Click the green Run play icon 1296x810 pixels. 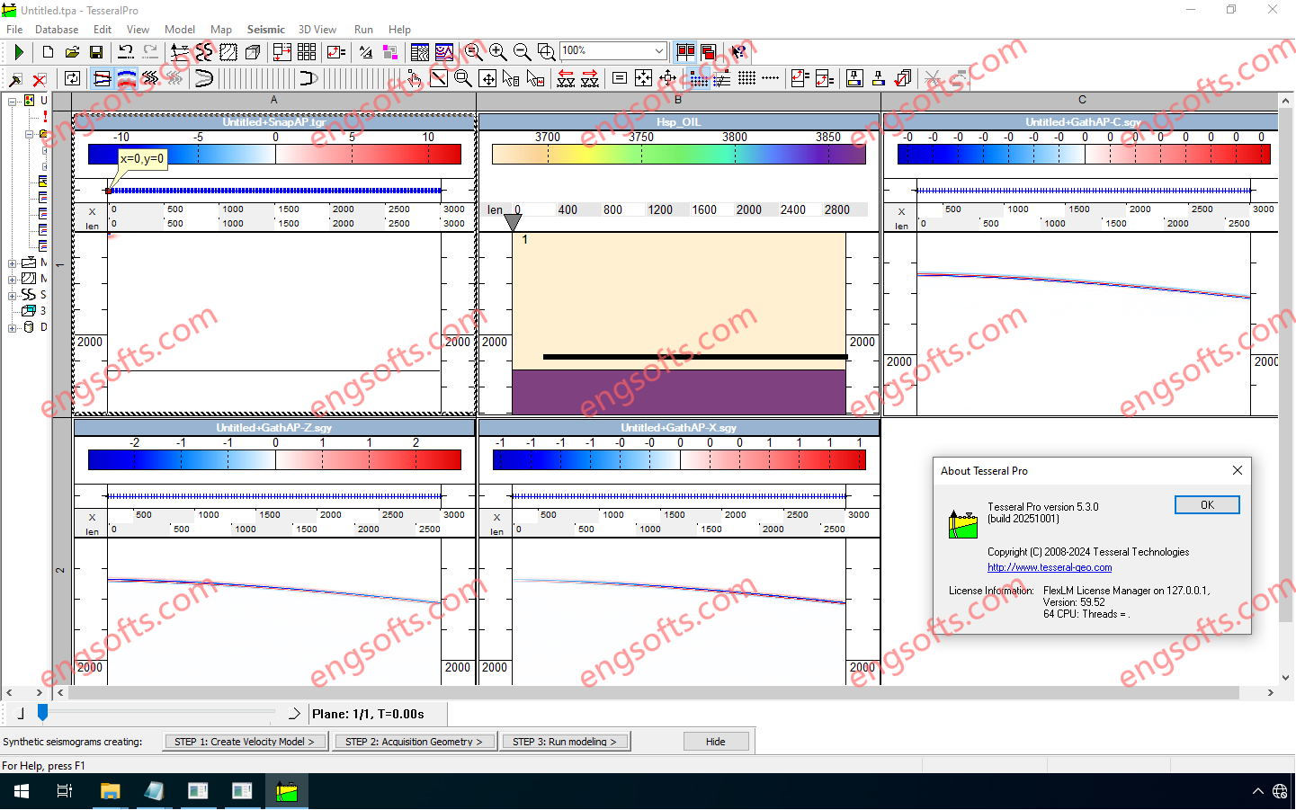coord(18,52)
